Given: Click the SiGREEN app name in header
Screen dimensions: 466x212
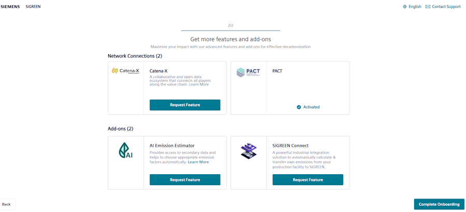Looking at the screenshot, I should click(33, 7).
